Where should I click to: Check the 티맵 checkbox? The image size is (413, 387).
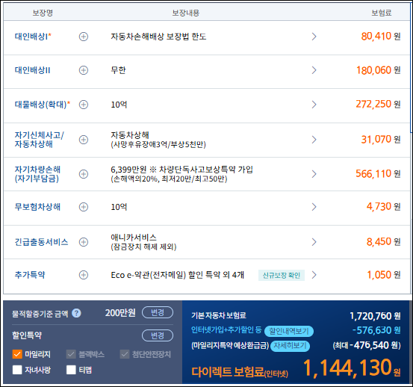pyautogui.click(x=71, y=370)
